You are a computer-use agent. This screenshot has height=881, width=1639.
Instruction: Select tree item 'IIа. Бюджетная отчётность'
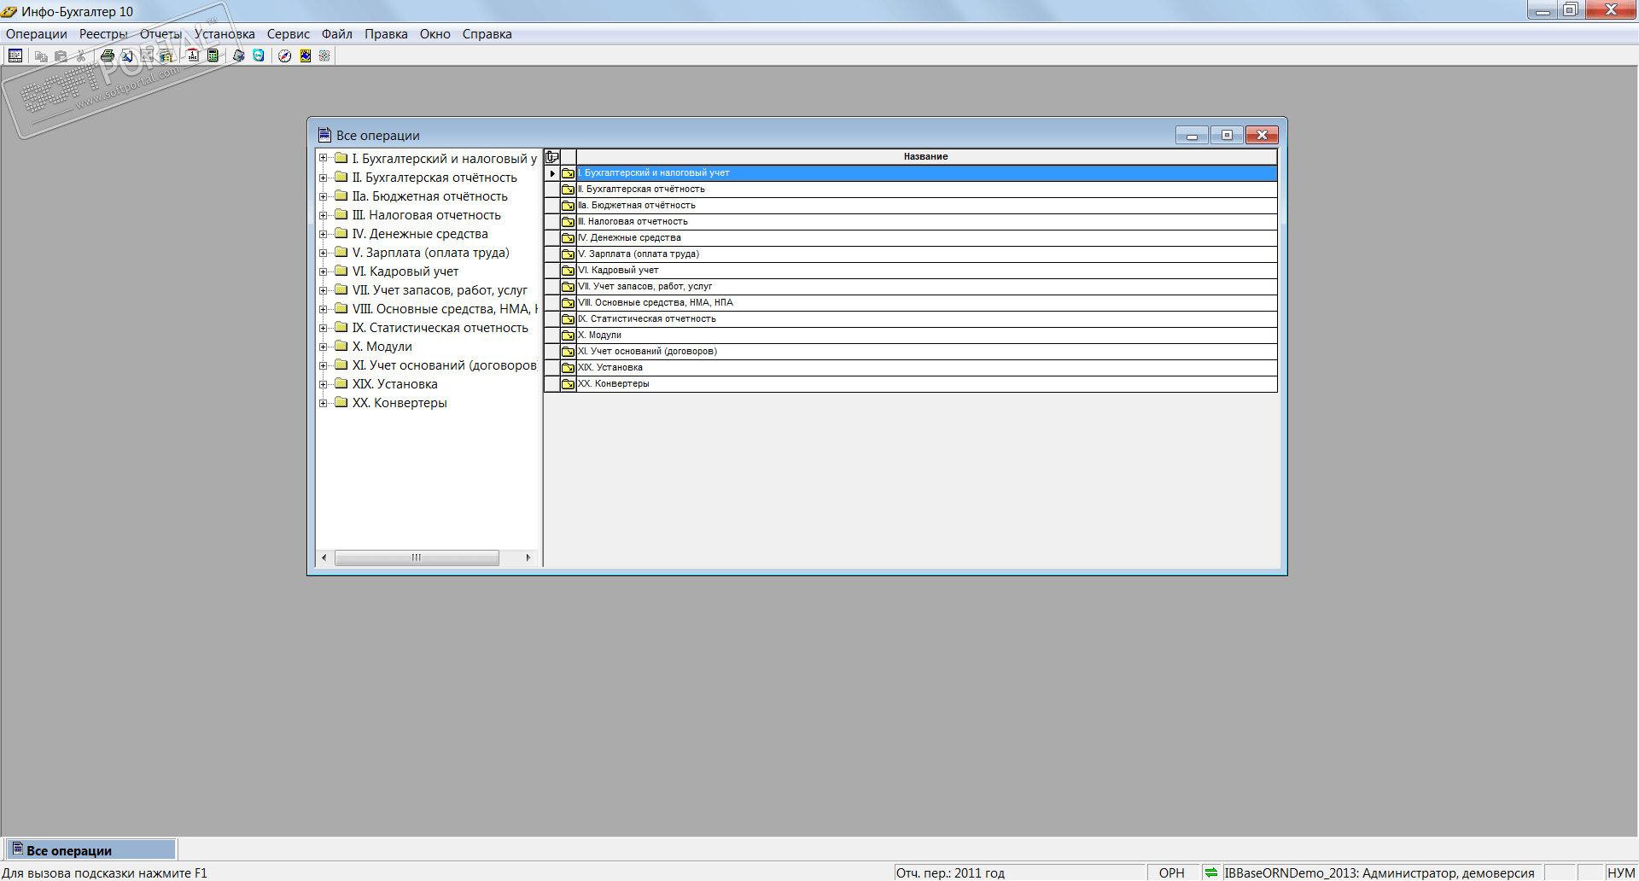tap(430, 196)
